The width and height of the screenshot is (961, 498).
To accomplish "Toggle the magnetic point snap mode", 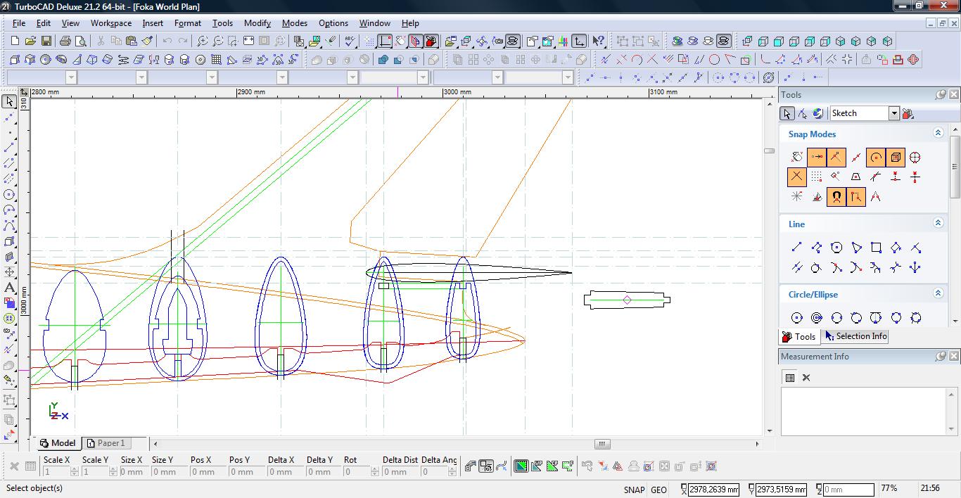I will pyautogui.click(x=836, y=197).
